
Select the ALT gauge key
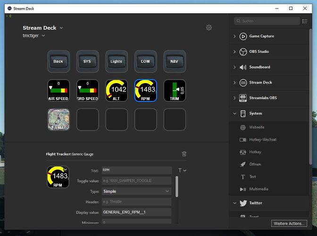(x=117, y=91)
